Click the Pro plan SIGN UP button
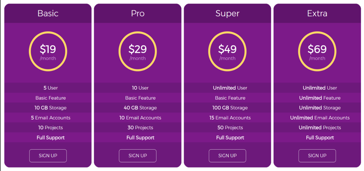The width and height of the screenshot is (364, 171). click(x=137, y=156)
